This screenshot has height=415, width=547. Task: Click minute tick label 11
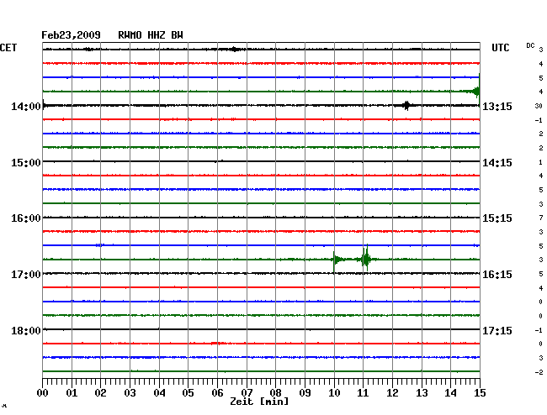pyautogui.click(x=363, y=393)
